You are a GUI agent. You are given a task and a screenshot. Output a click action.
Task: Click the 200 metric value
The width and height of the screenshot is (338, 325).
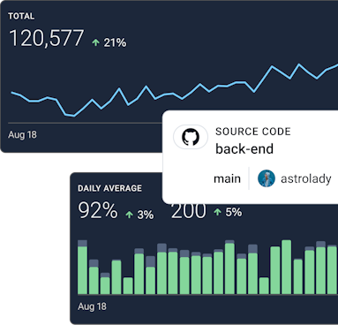[189, 211]
